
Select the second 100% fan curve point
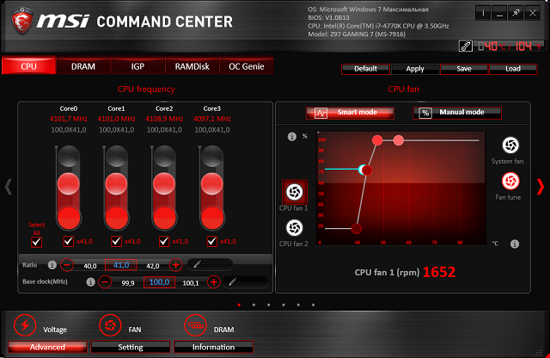(x=398, y=140)
